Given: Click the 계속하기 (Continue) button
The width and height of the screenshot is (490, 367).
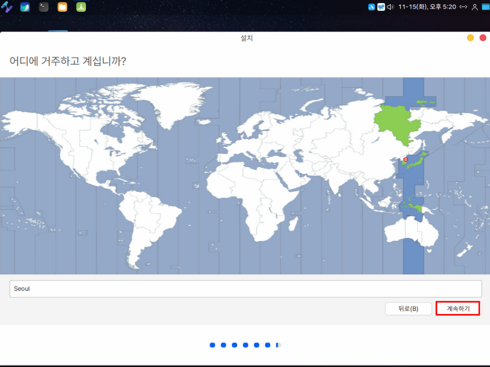Looking at the screenshot, I should click(x=457, y=308).
